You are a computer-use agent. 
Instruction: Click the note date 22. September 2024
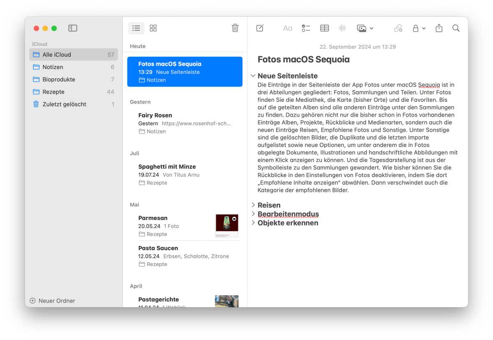[x=357, y=47]
